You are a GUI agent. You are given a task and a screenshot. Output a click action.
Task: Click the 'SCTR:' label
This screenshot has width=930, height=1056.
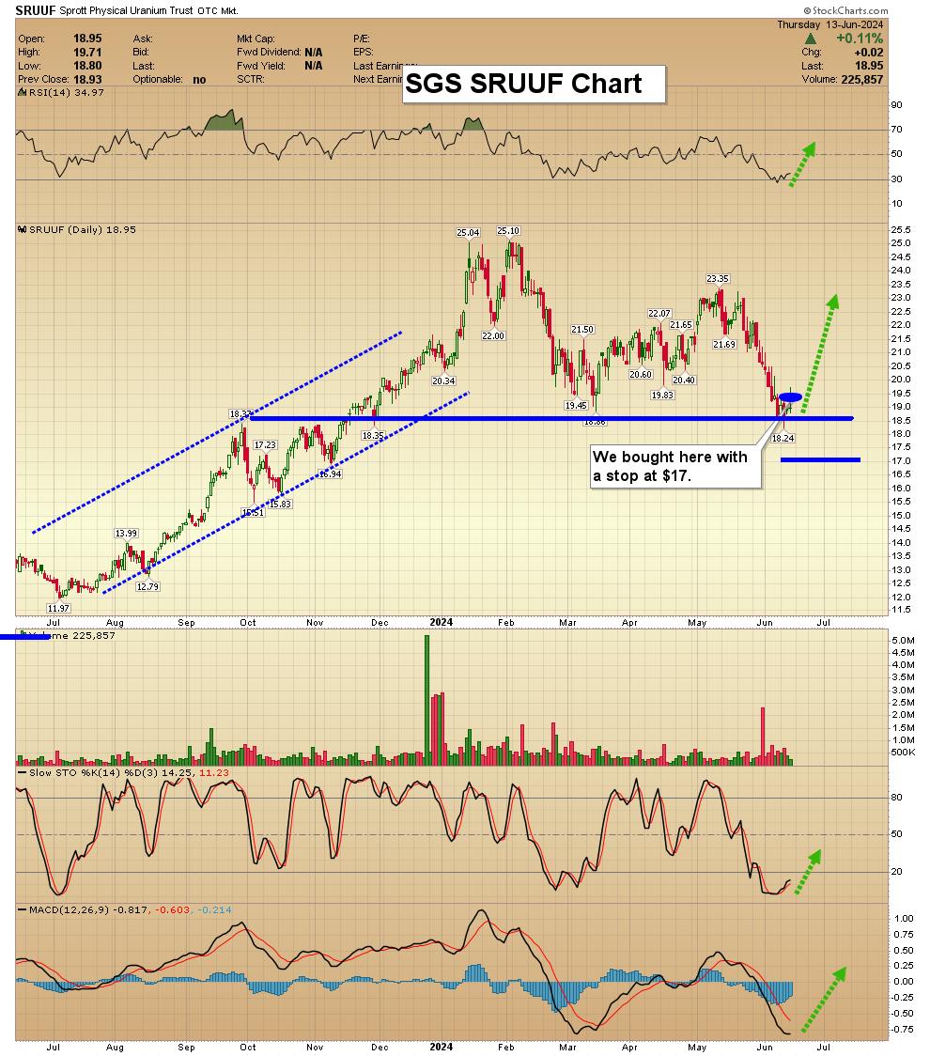(251, 80)
